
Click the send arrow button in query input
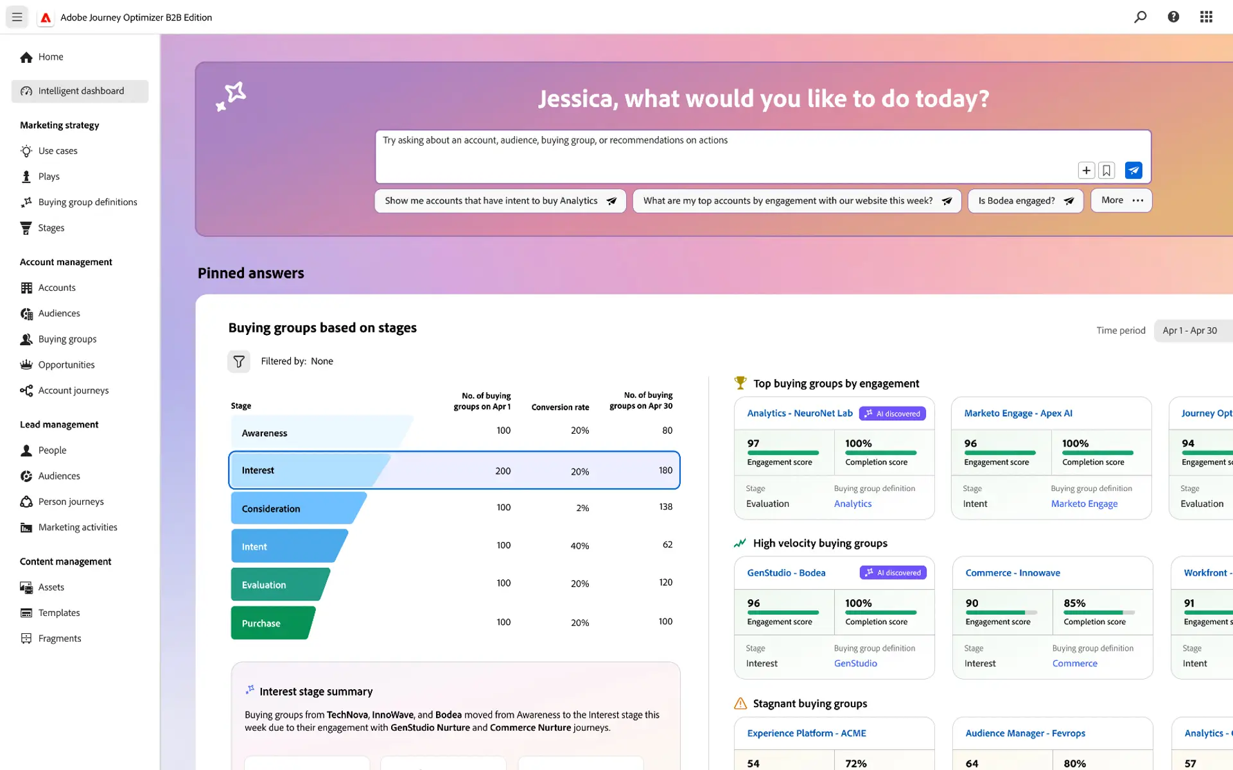1135,170
